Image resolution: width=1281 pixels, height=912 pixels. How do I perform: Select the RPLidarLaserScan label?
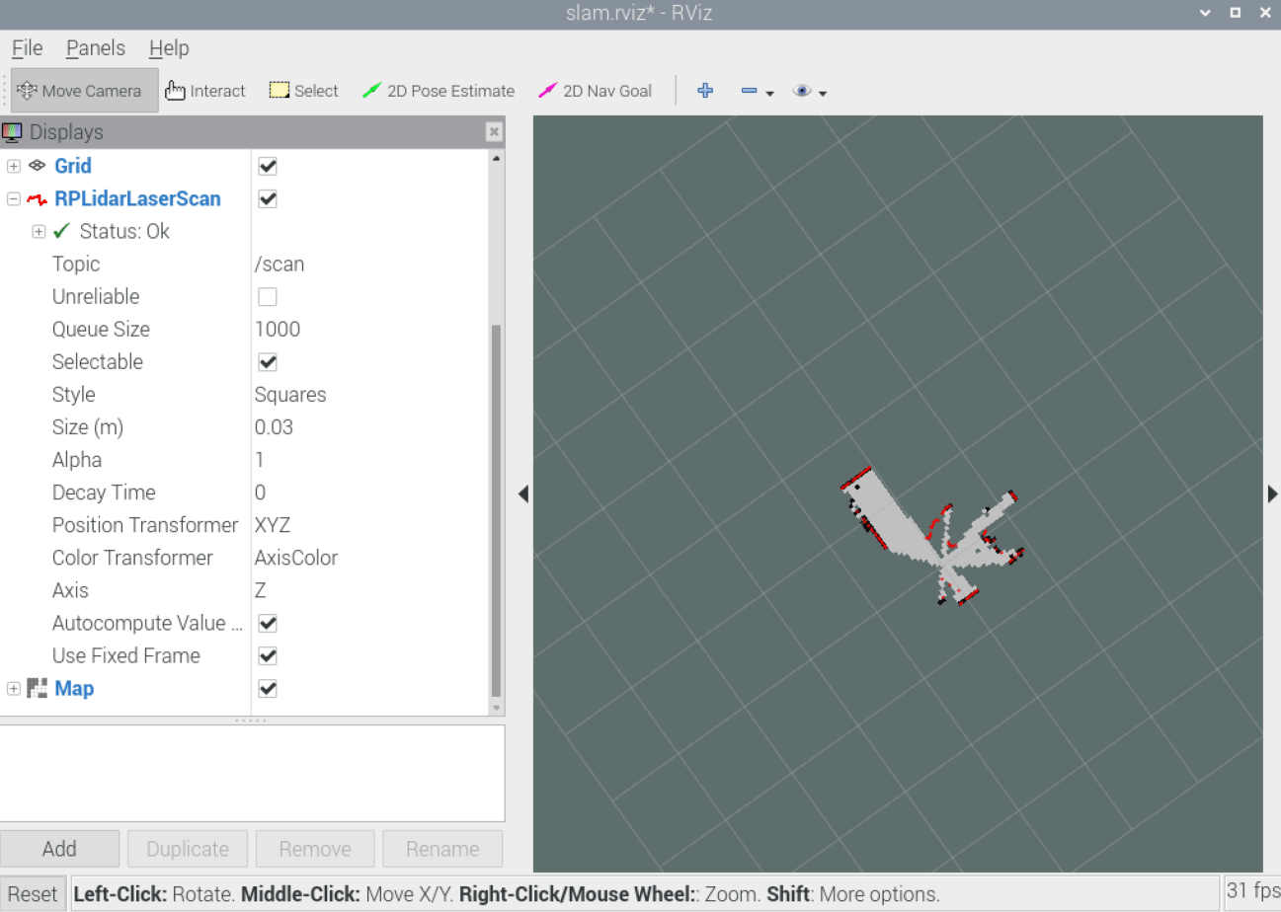point(137,199)
